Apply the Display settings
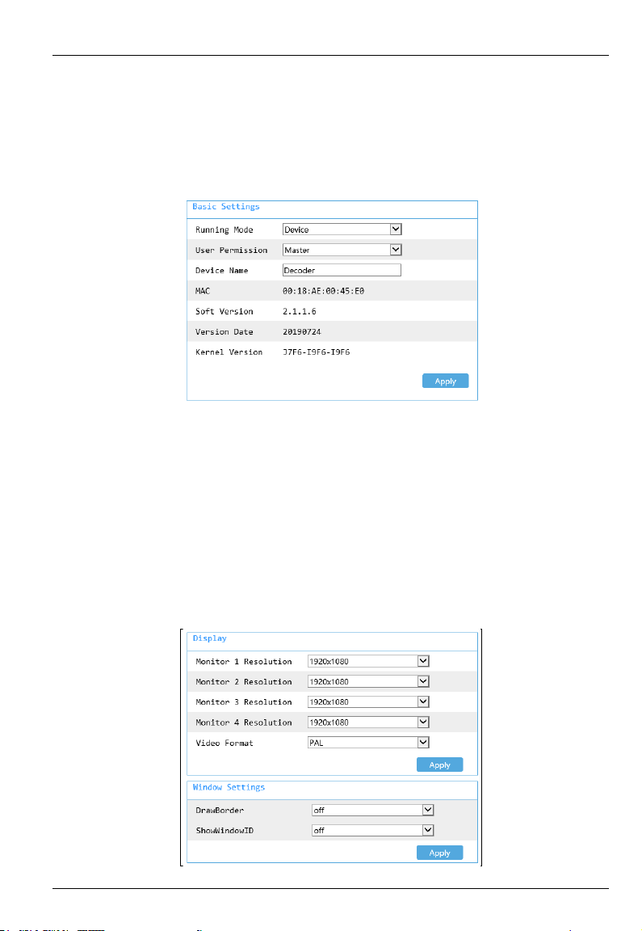The width and height of the screenshot is (642, 931). (439, 765)
